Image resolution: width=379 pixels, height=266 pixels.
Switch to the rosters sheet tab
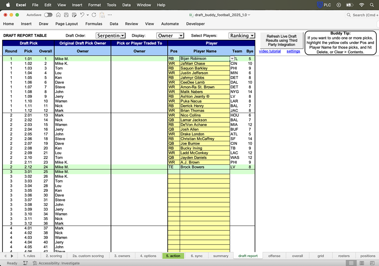tap(344, 256)
